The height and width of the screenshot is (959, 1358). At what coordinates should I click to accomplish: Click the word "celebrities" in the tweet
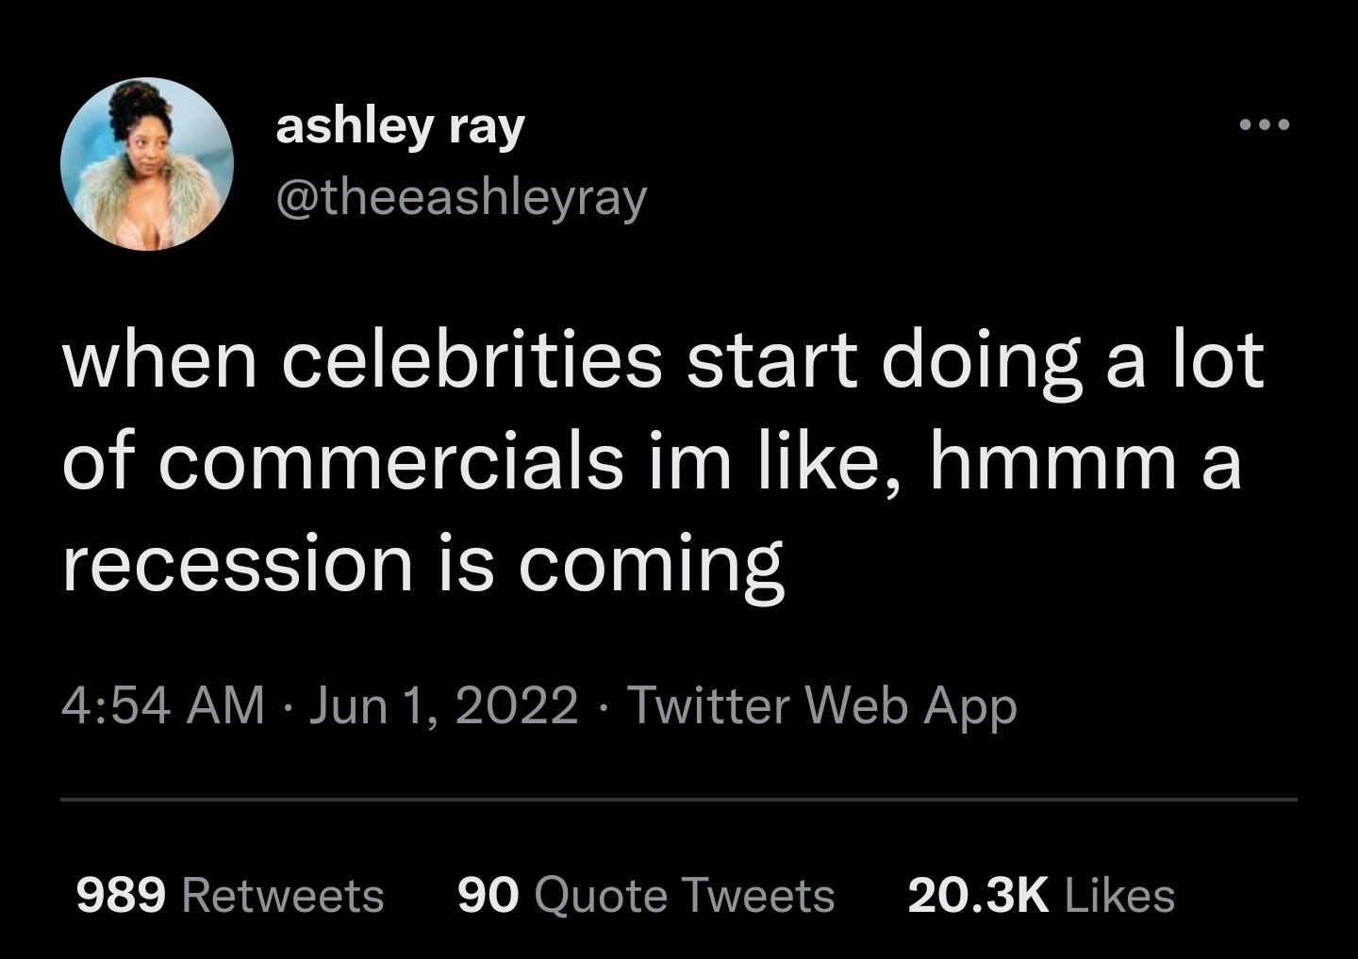(x=472, y=361)
